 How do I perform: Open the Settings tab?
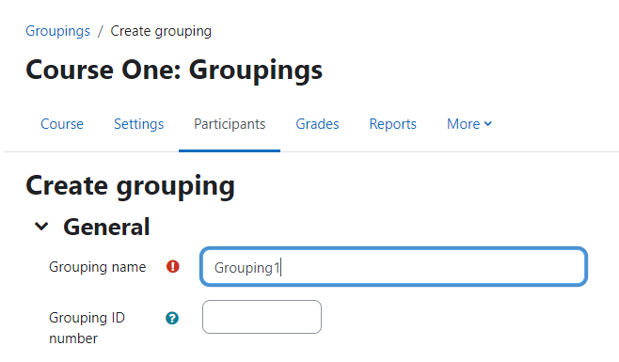[x=138, y=124]
